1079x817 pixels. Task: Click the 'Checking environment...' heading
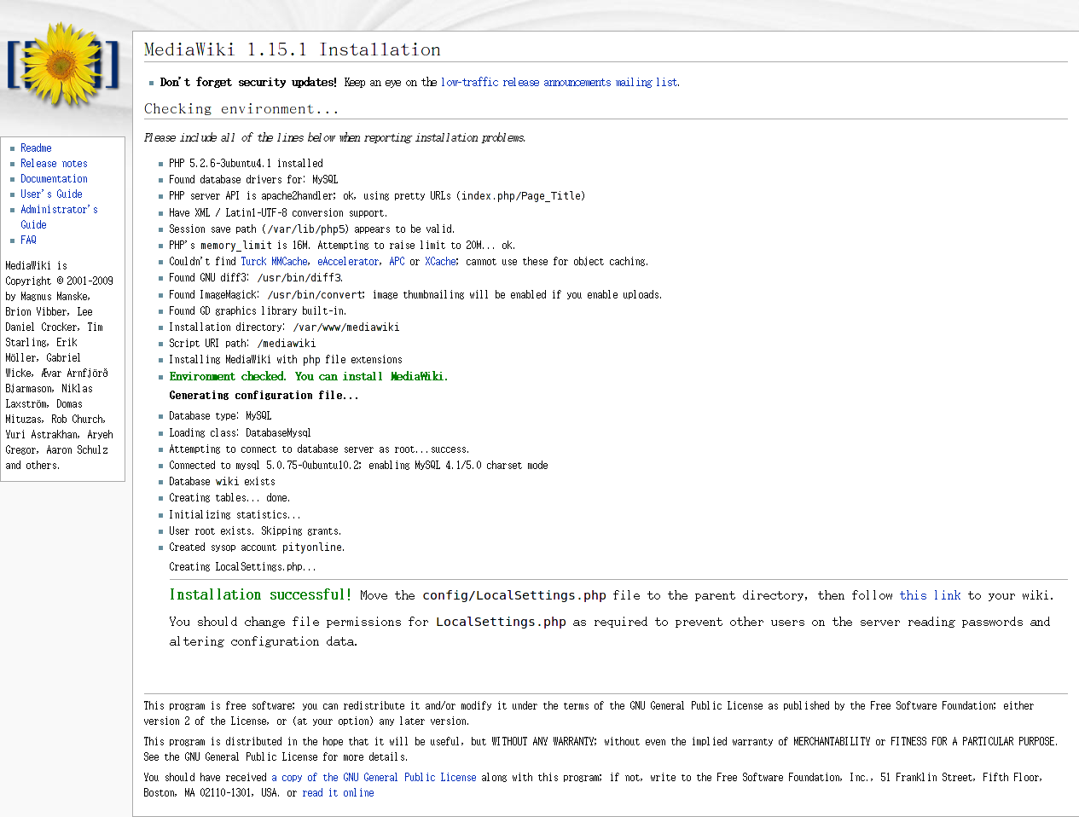click(x=241, y=109)
